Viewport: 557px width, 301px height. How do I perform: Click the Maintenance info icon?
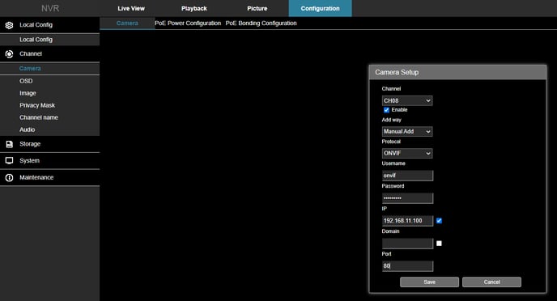[9, 177]
